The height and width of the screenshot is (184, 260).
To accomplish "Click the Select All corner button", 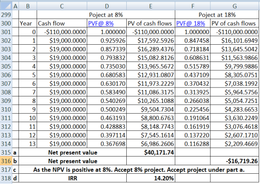I will [6, 6].
